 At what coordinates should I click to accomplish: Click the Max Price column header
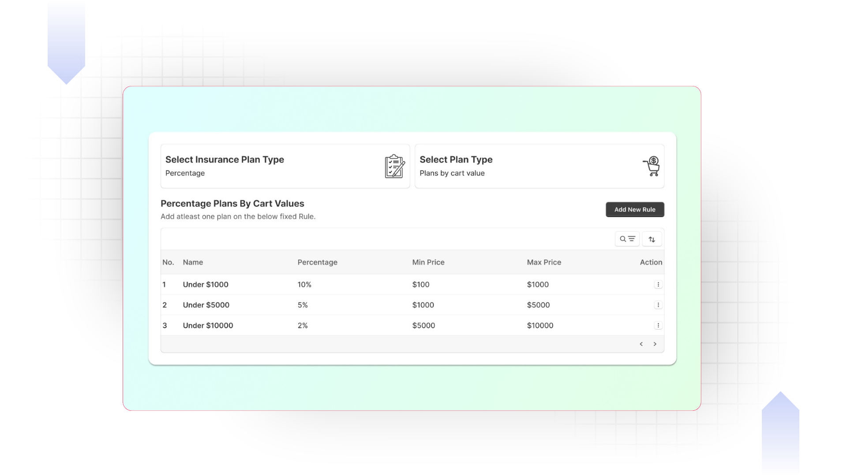[x=543, y=262]
